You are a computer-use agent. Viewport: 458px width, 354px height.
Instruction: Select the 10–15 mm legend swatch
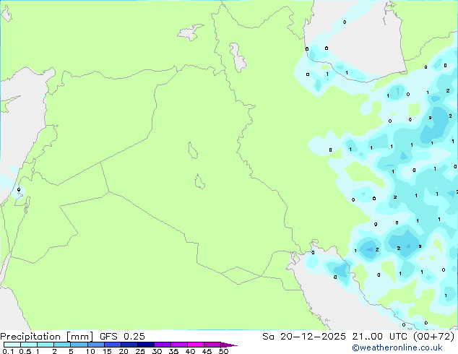click(x=95, y=345)
